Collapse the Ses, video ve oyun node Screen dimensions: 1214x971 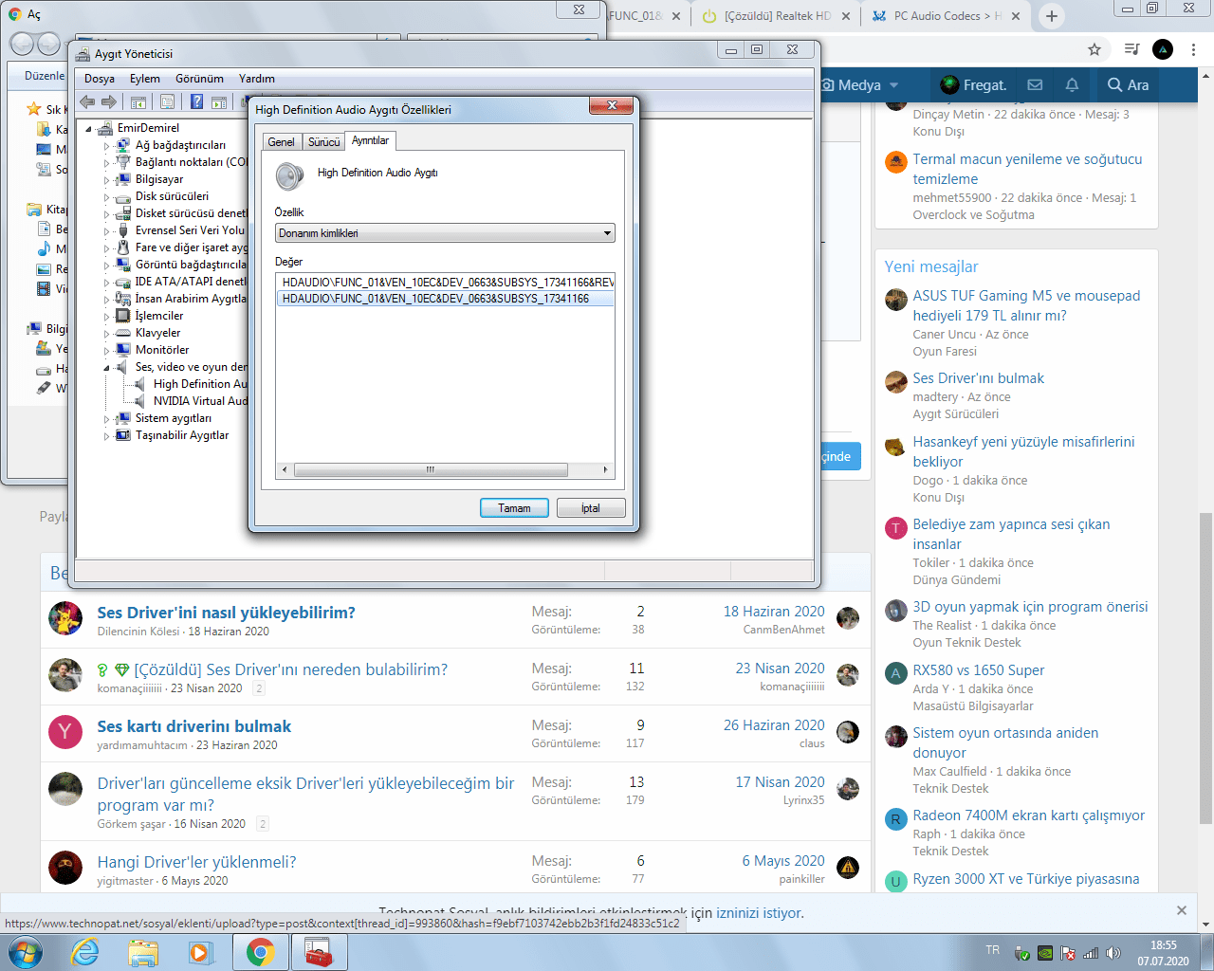point(107,367)
